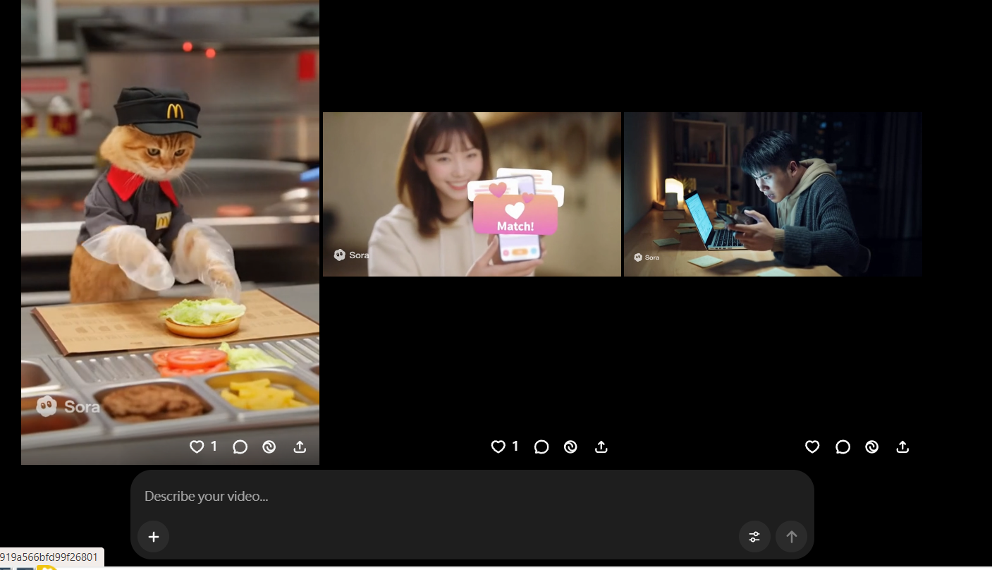Open comments on the Match! video

541,447
